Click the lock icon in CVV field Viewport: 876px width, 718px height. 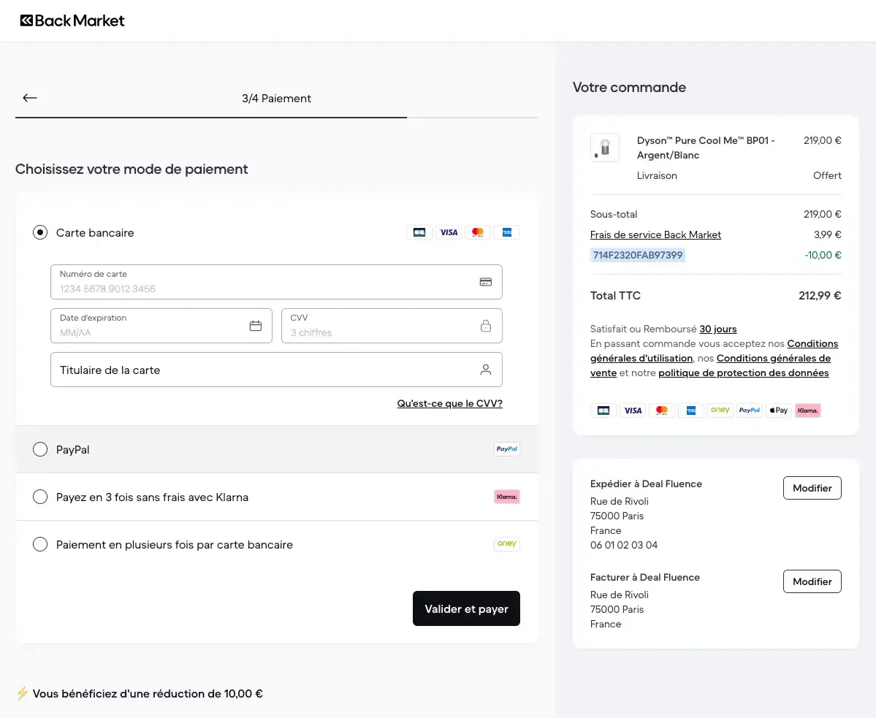point(485,326)
